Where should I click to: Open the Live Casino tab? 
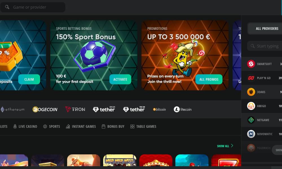point(25,126)
